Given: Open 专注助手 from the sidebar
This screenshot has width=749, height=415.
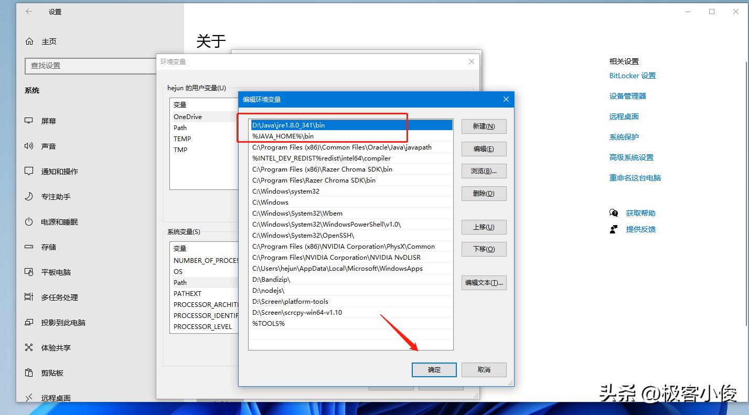Looking at the screenshot, I should pos(29,196).
